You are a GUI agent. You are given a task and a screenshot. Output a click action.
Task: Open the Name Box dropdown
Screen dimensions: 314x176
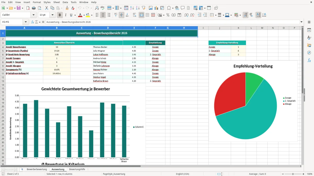click(26, 22)
